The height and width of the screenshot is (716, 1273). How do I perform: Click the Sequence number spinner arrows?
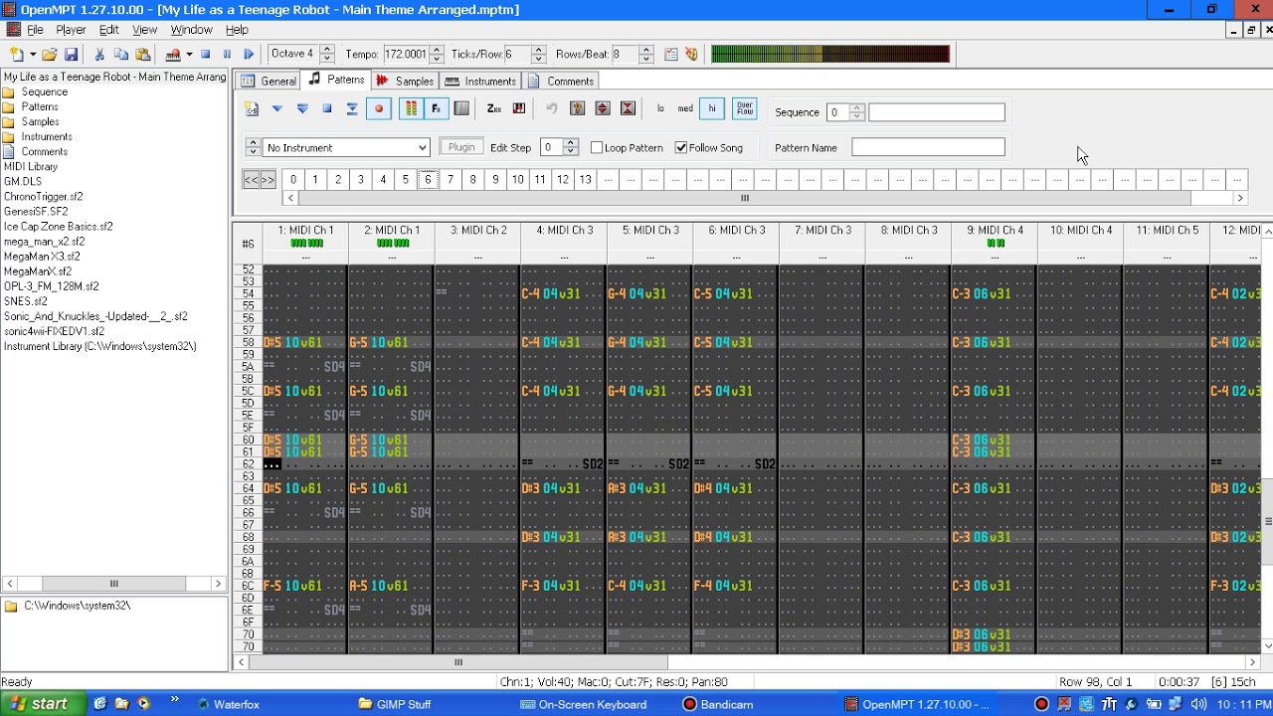[x=856, y=112]
